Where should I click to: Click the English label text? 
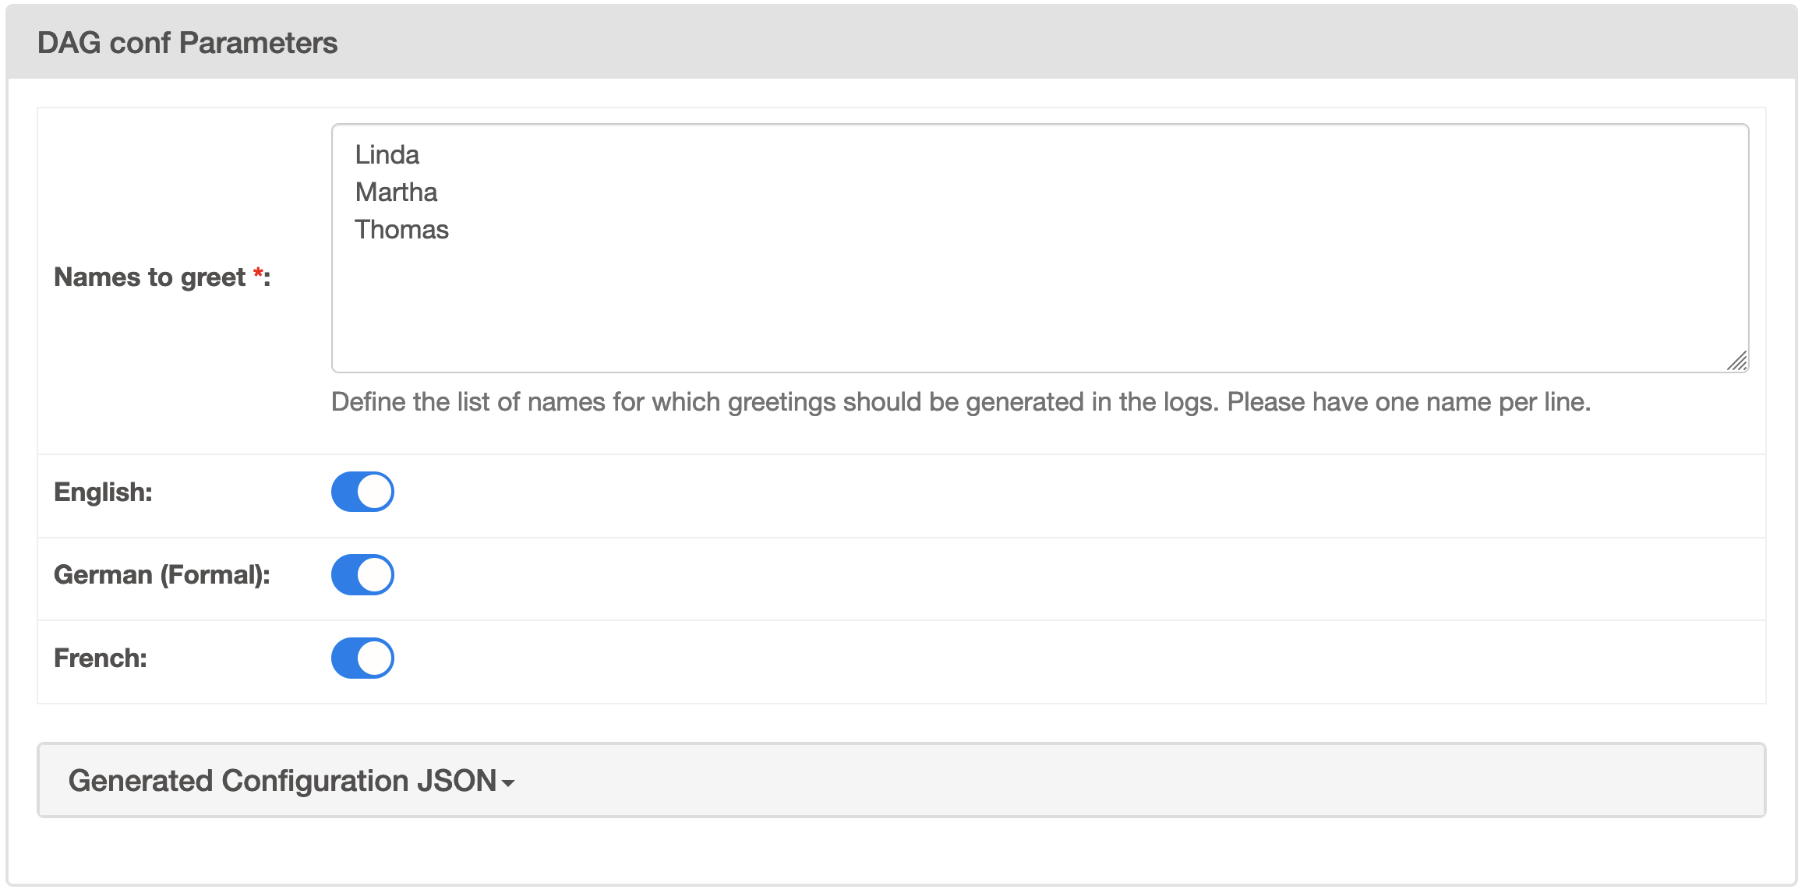[x=103, y=492]
